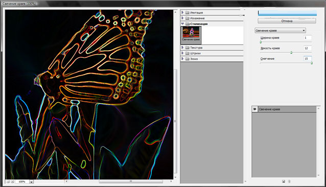Click the preview vertical scrollbar thumb
326x187 pixels.
coord(175,121)
